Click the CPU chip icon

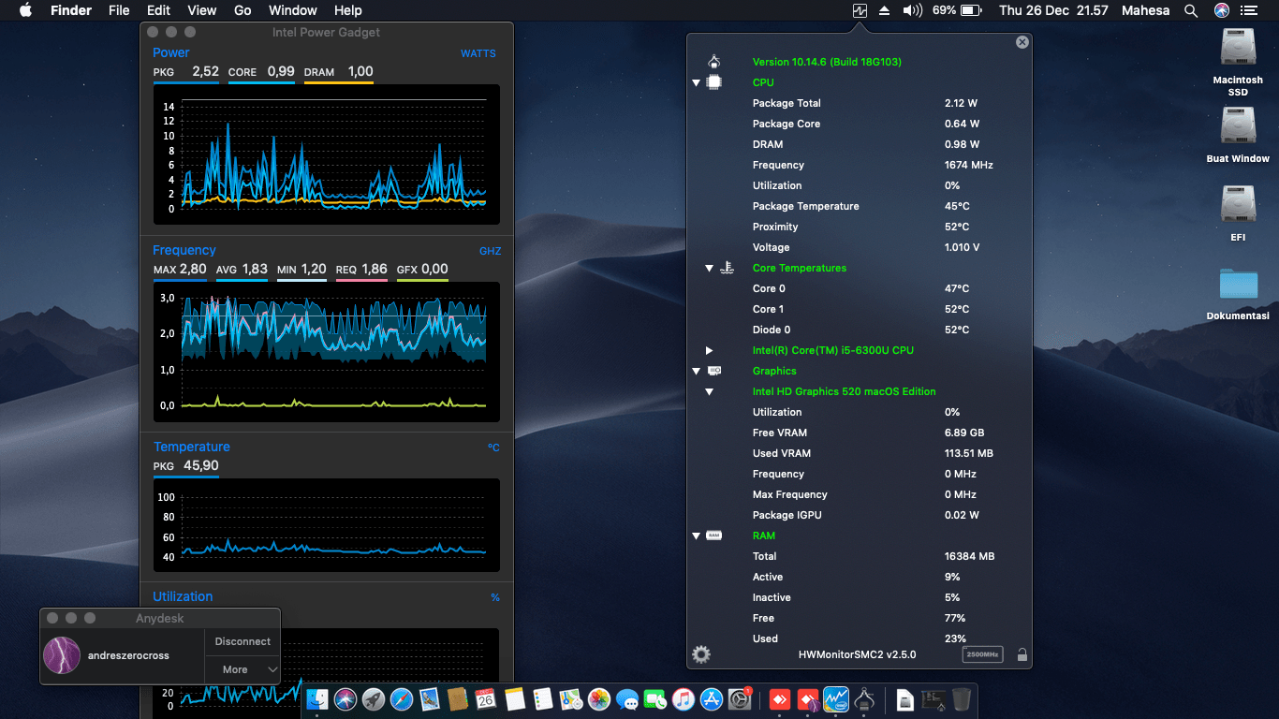714,82
